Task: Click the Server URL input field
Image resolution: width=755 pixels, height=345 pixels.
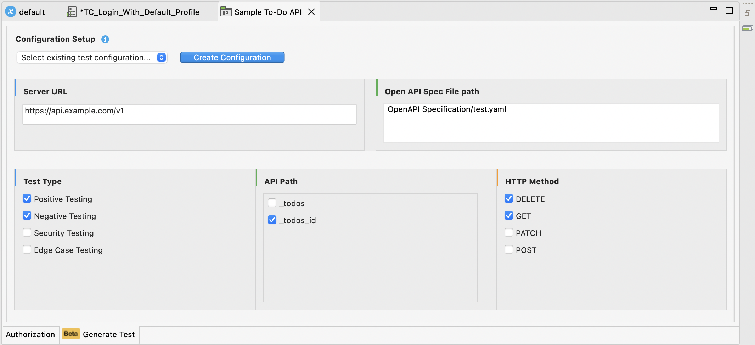Action: pos(190,114)
